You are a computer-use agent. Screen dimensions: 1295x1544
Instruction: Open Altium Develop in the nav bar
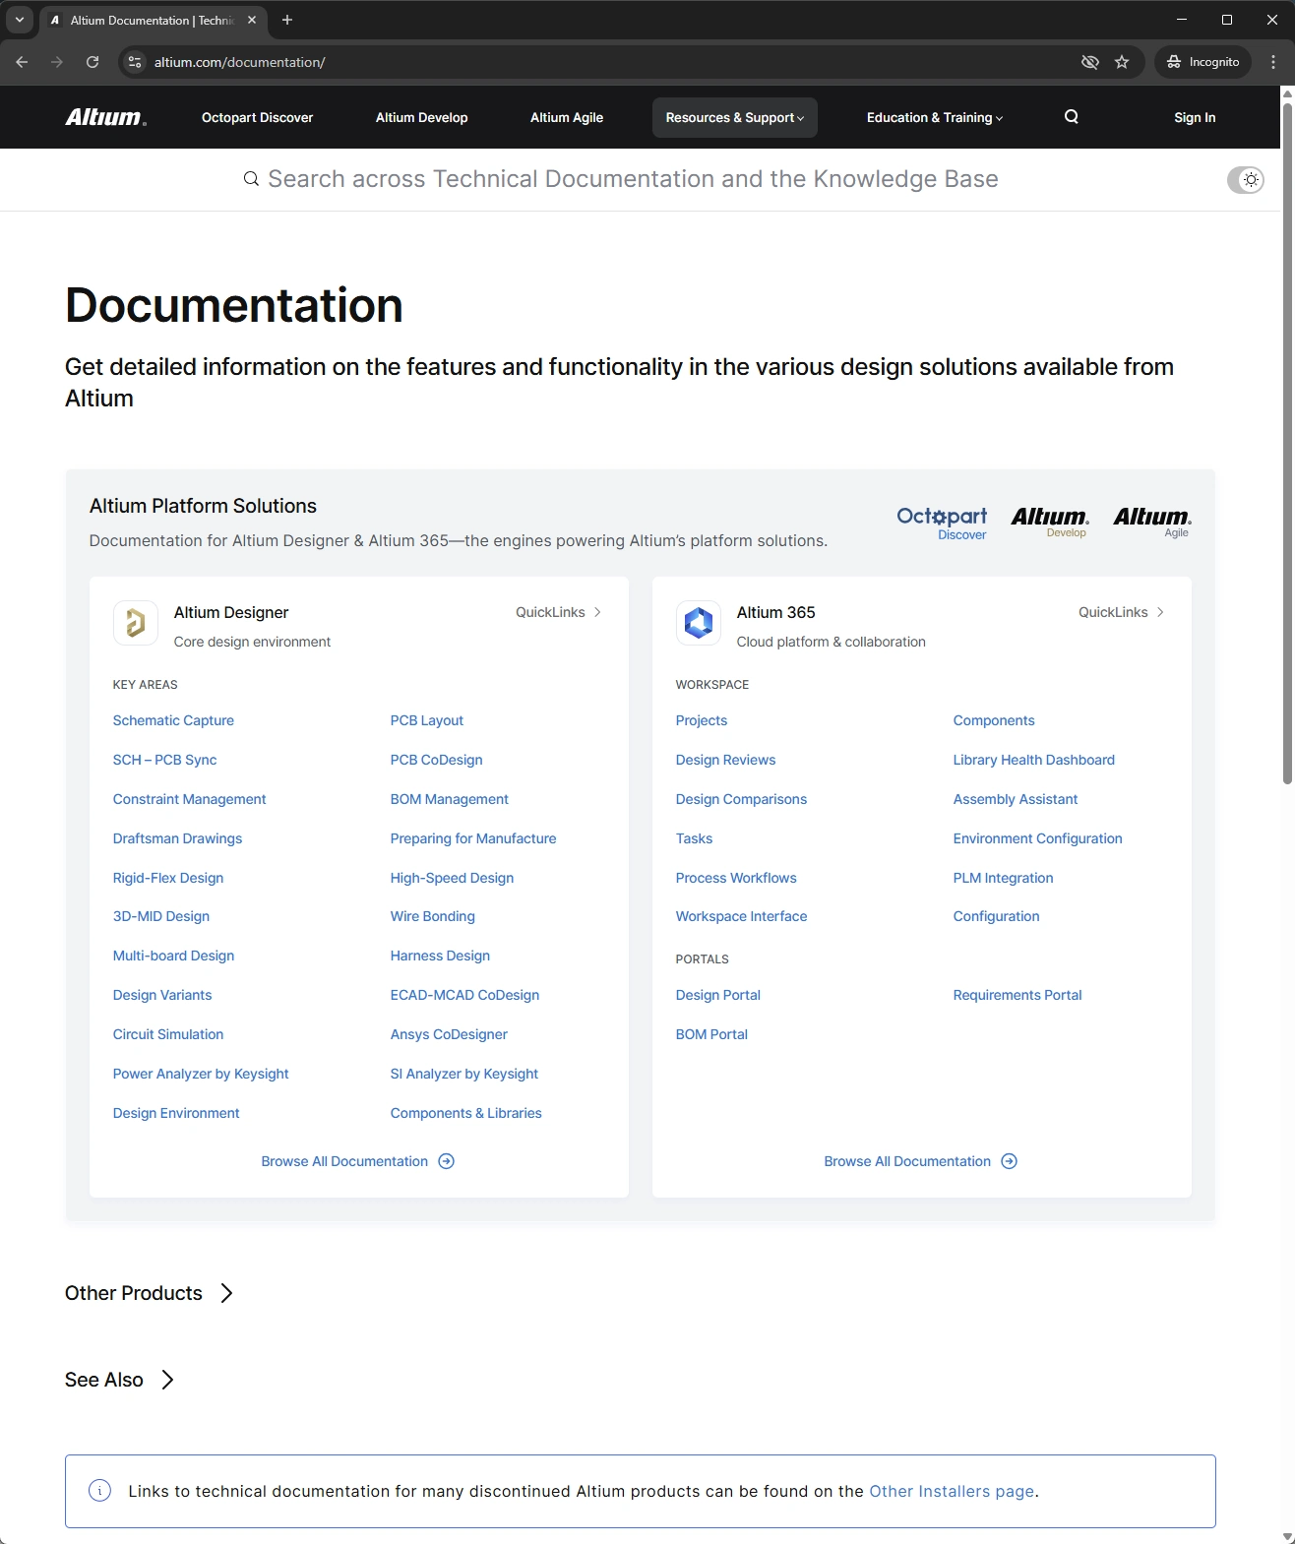coord(422,117)
